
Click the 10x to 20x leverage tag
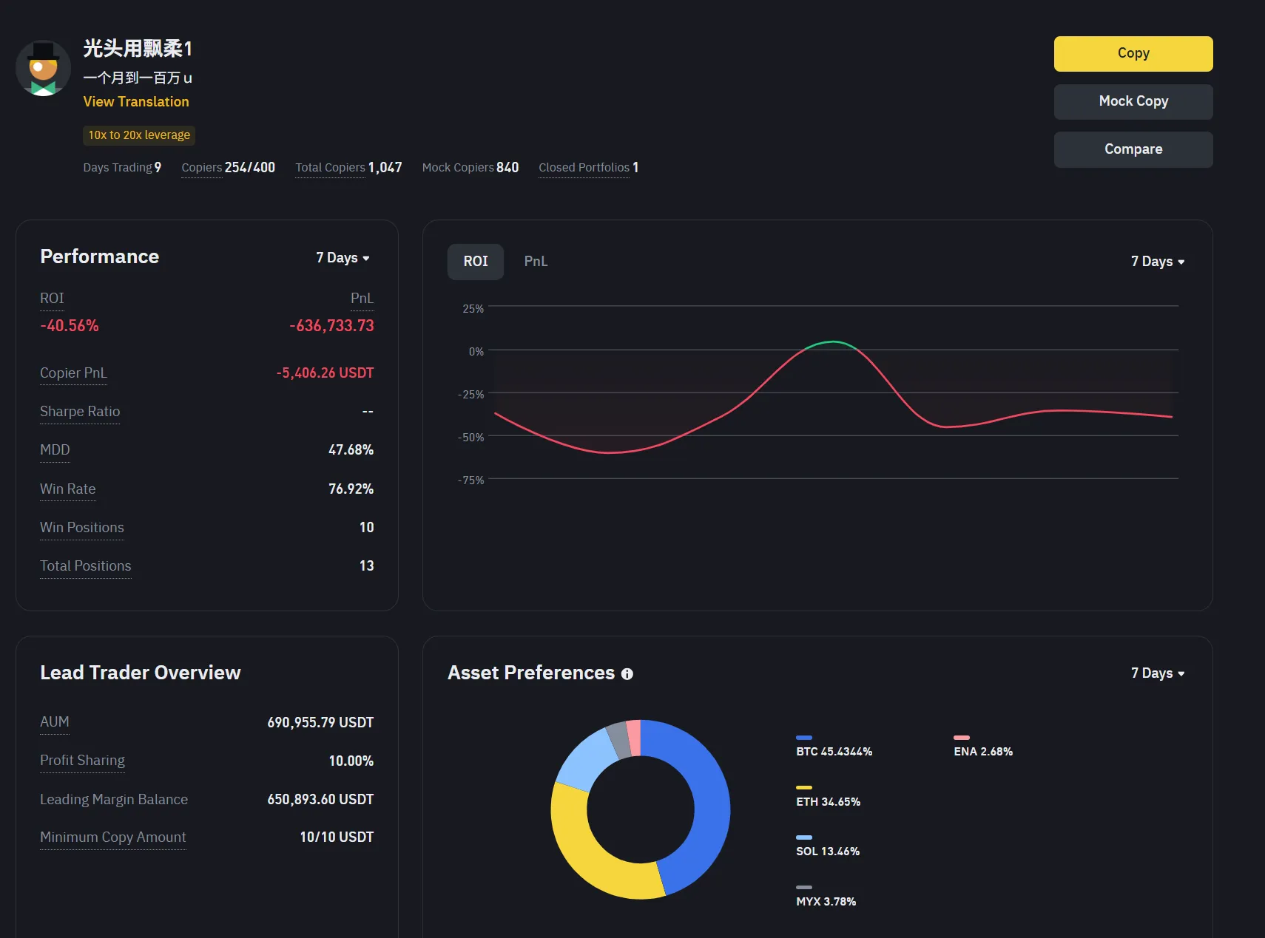tap(139, 135)
